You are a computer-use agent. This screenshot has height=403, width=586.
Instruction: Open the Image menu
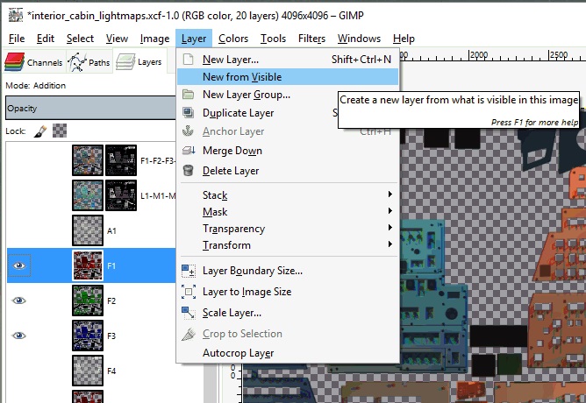[154, 39]
